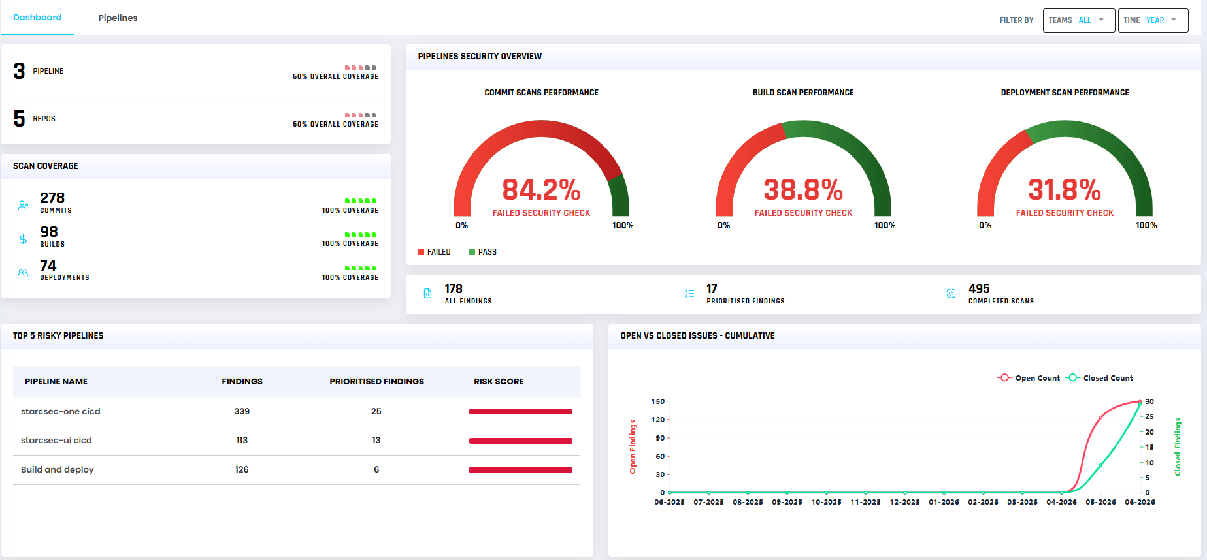
Task: Click the starcsec-ui cicd risk score bar
Action: click(521, 441)
